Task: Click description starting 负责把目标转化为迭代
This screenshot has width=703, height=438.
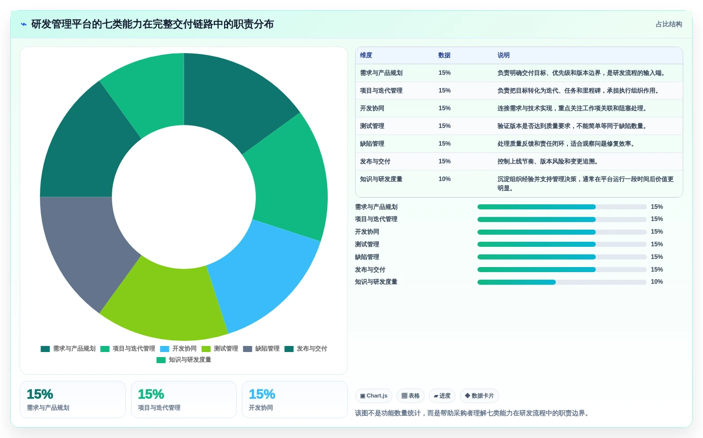Action: (x=579, y=91)
